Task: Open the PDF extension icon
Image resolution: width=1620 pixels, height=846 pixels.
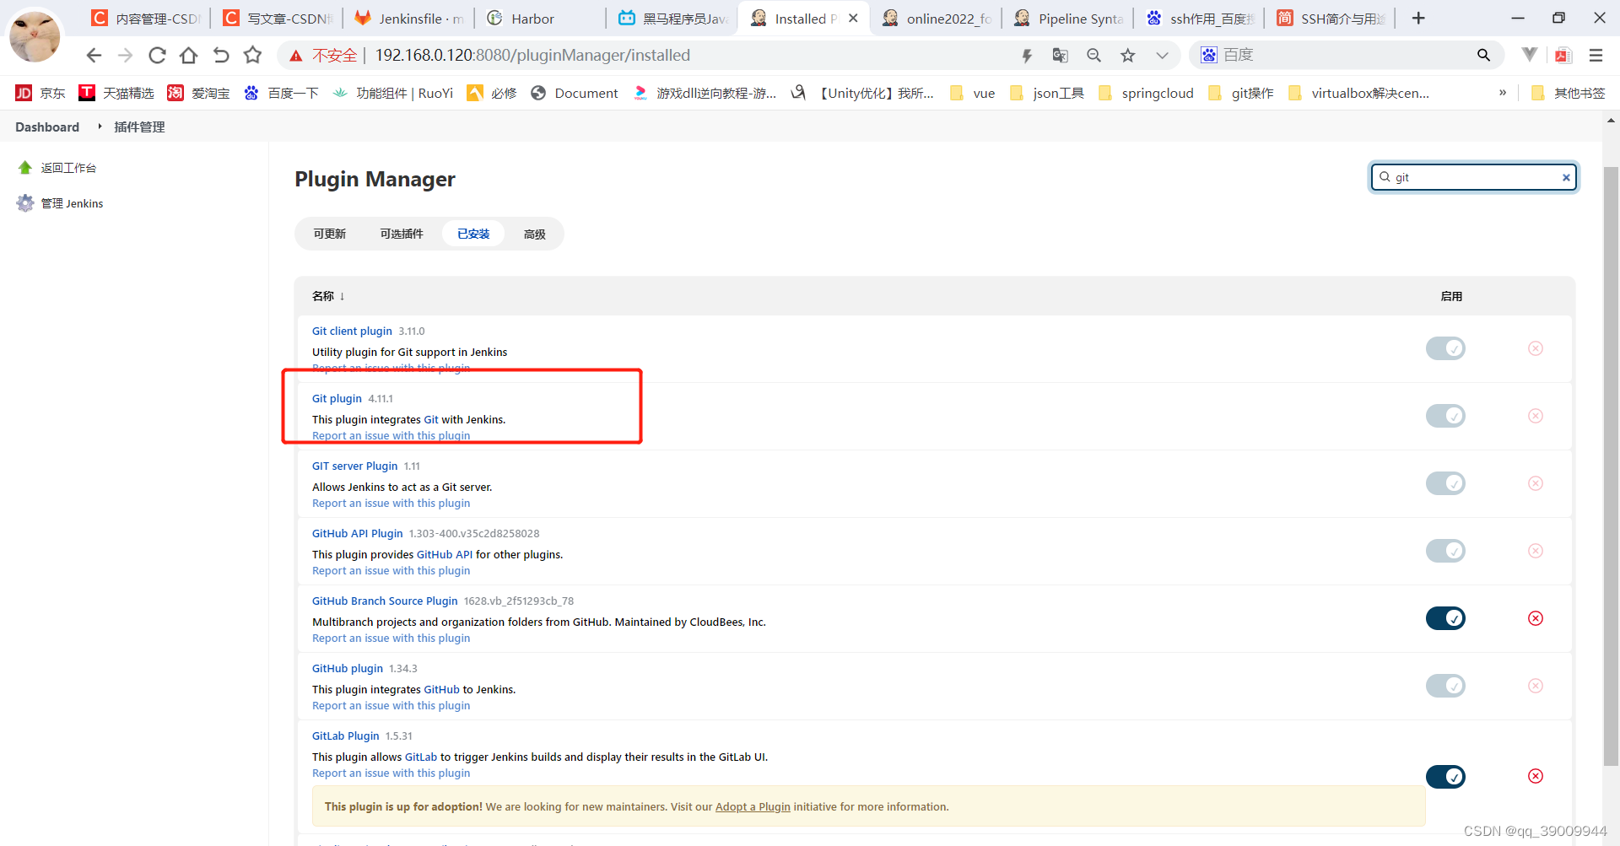Action: [x=1563, y=56]
